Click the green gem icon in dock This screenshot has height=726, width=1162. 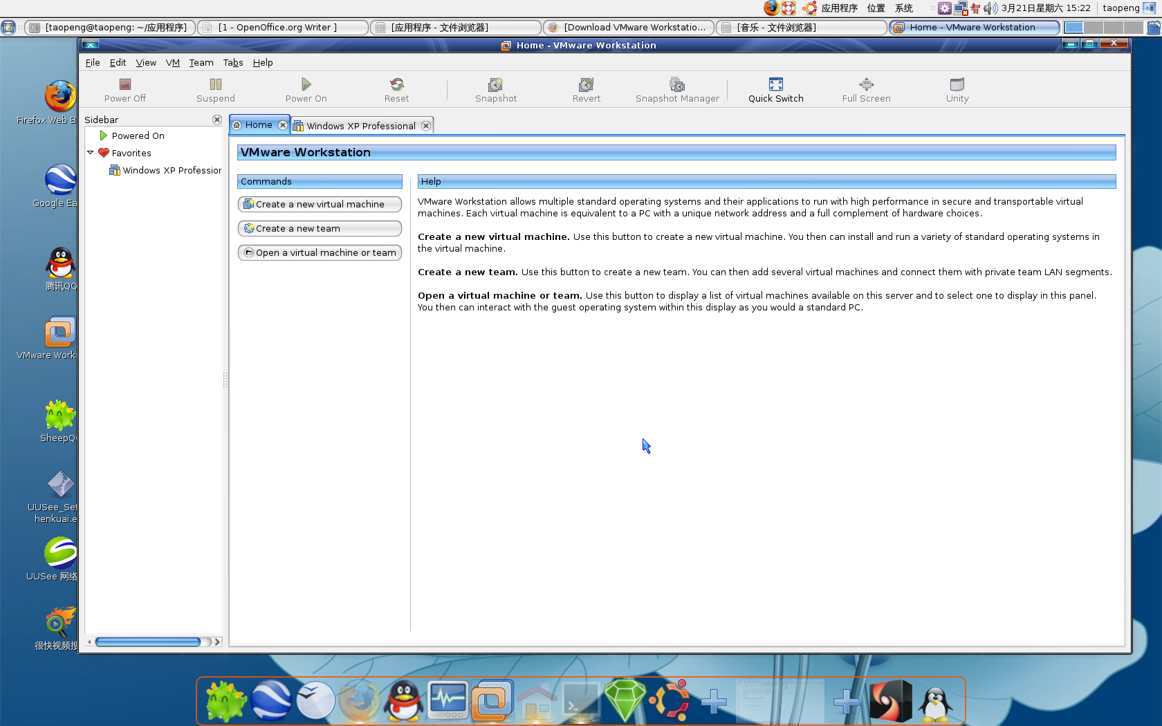(x=625, y=700)
